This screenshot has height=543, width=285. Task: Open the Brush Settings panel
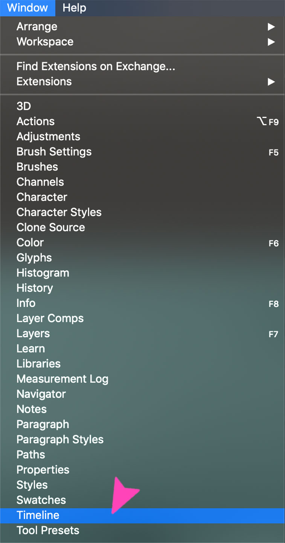(54, 152)
